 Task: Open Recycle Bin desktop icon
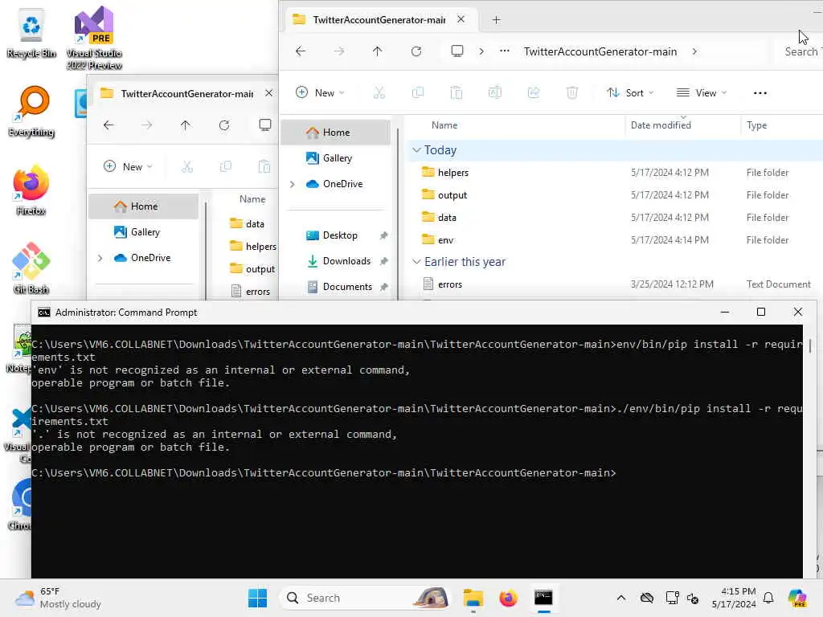click(31, 32)
